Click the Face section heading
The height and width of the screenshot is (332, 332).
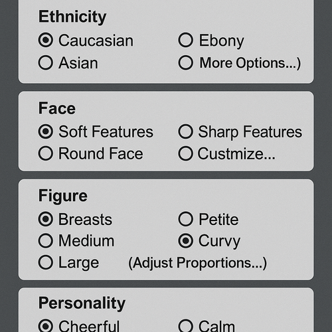57,108
